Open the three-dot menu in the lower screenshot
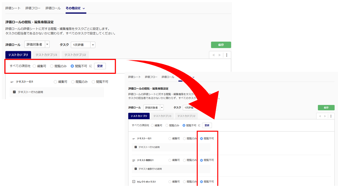This screenshot has height=188, width=338. (331, 116)
